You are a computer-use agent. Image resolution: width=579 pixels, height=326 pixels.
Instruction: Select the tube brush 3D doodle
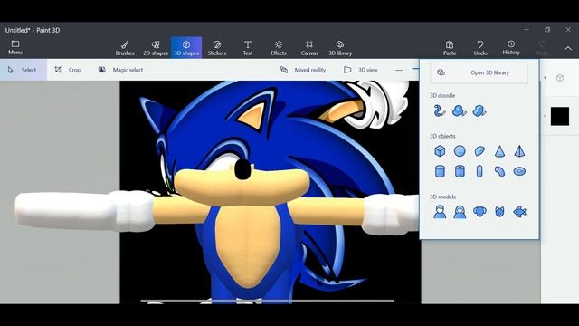point(440,110)
